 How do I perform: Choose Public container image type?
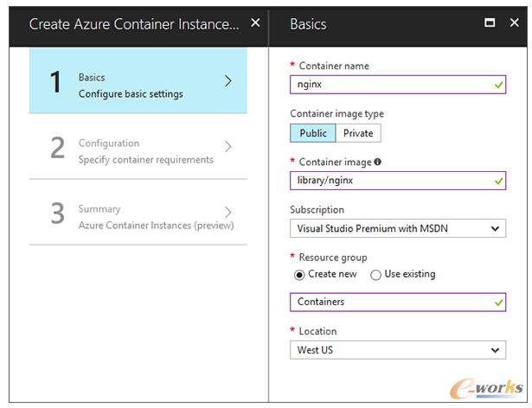pos(312,133)
